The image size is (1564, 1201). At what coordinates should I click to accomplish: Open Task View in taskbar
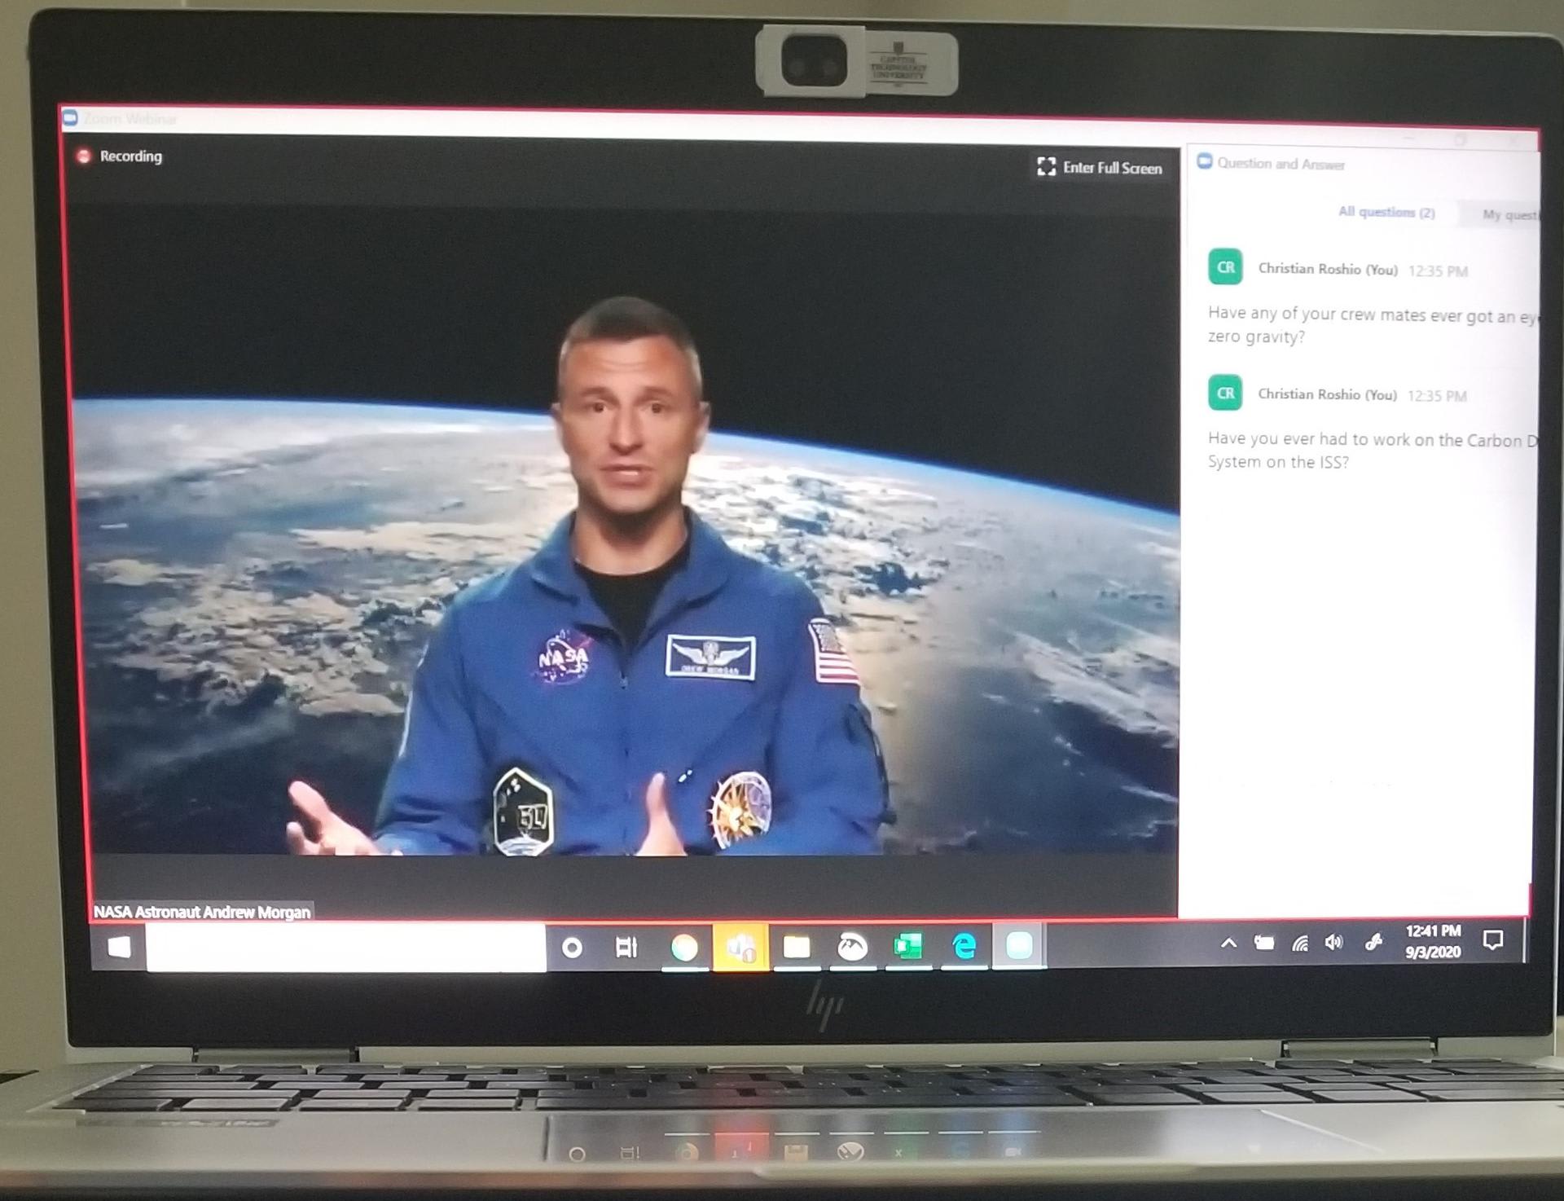(x=626, y=947)
